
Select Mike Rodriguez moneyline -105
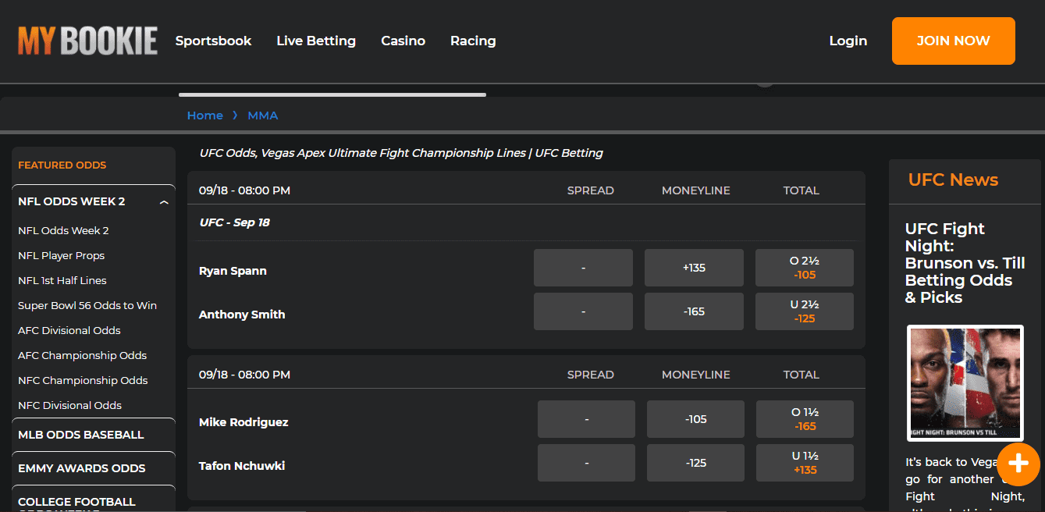pyautogui.click(x=695, y=419)
